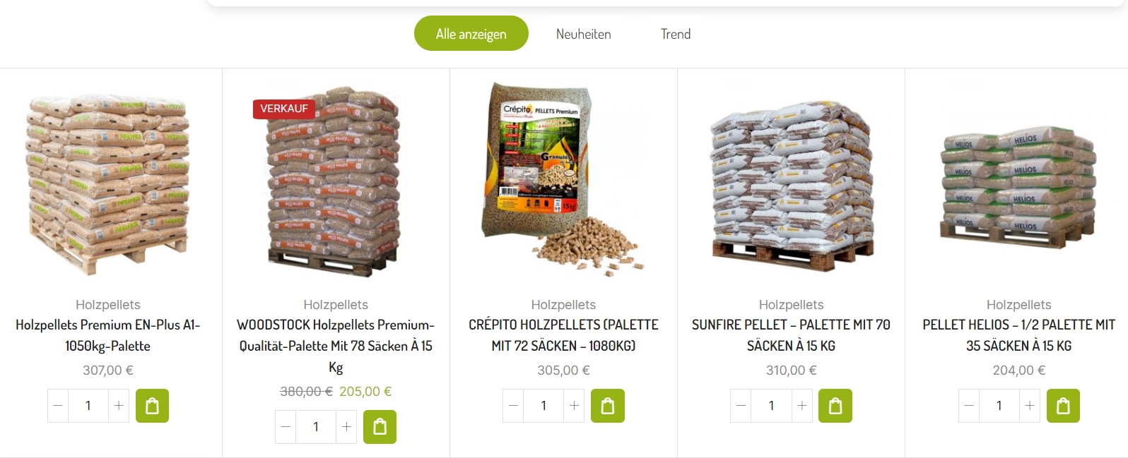The image size is (1128, 458).
Task: Click the Crépito pellet bag product image
Action: (563, 180)
